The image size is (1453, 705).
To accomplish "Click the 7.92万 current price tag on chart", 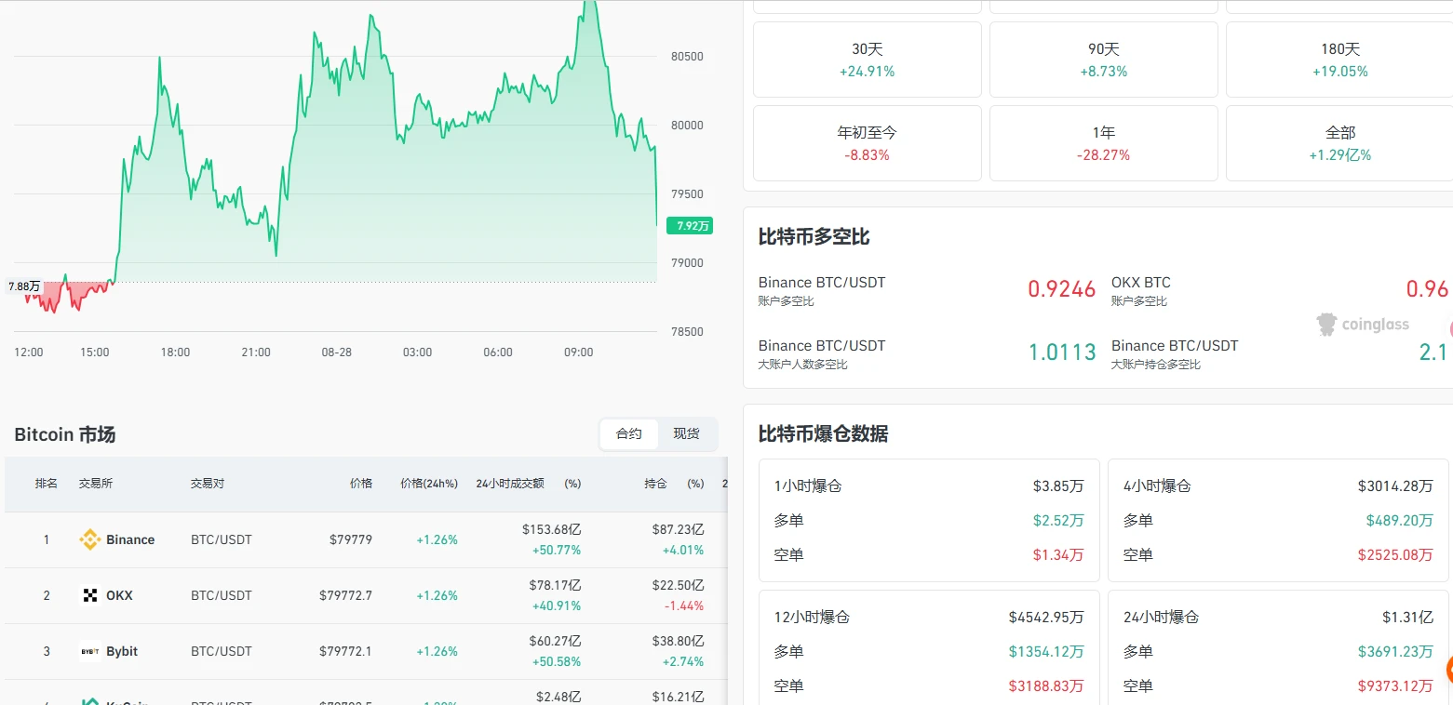I will [x=690, y=225].
